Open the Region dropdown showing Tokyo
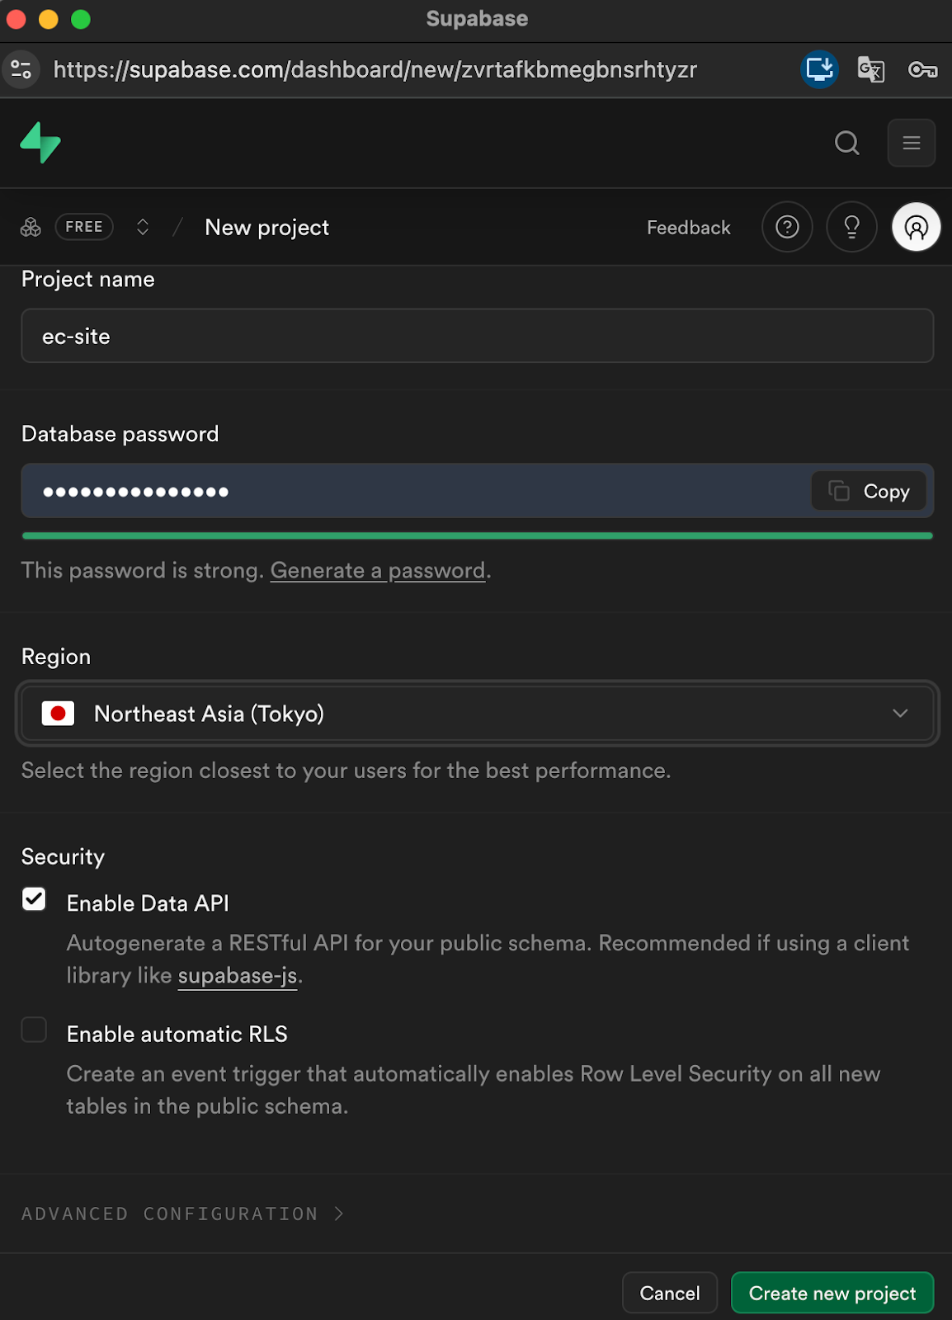This screenshot has height=1320, width=952. coord(477,714)
